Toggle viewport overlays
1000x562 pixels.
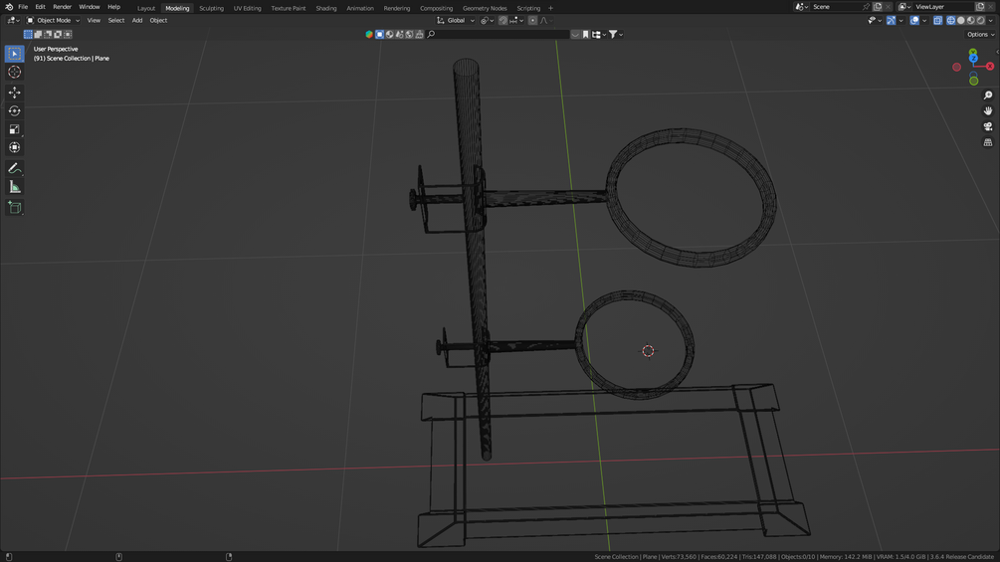tap(914, 20)
